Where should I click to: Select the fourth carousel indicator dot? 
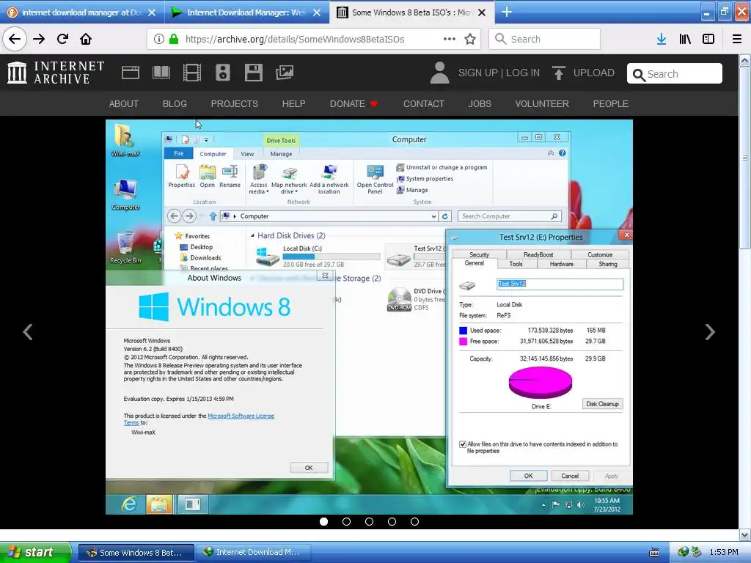[392, 521]
